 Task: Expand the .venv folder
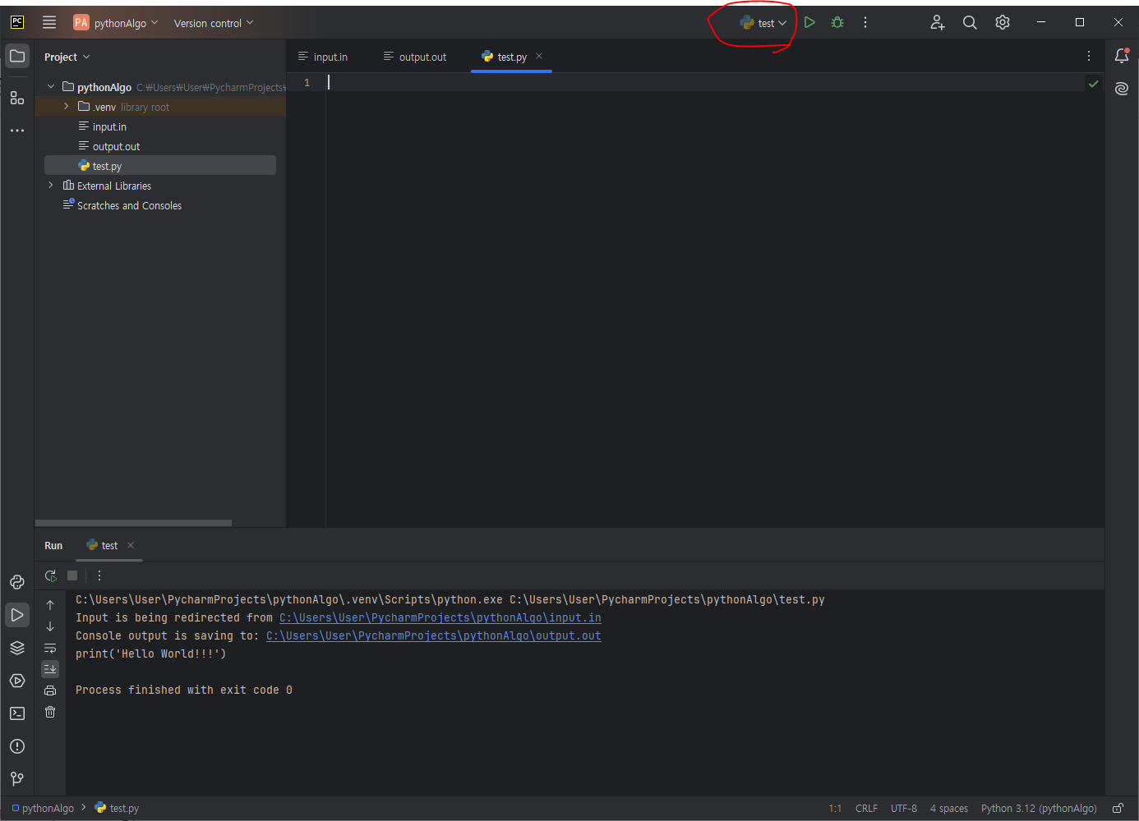click(x=67, y=106)
